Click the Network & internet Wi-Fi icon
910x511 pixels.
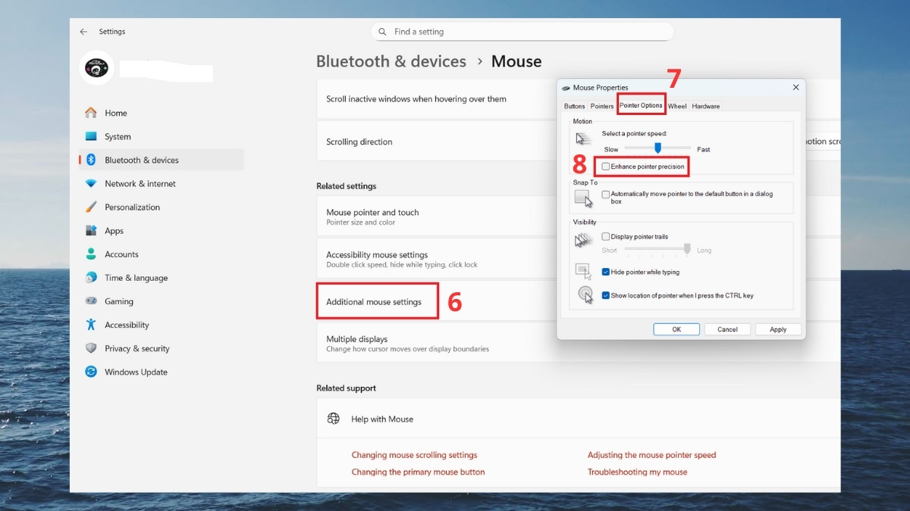(91, 183)
